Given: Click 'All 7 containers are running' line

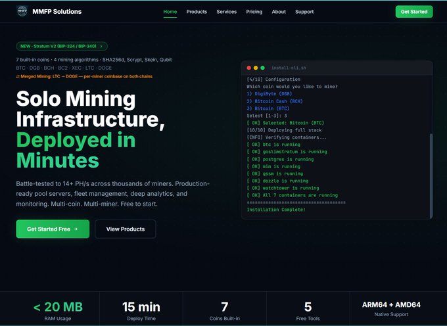Looking at the screenshot, I should tap(292, 195).
